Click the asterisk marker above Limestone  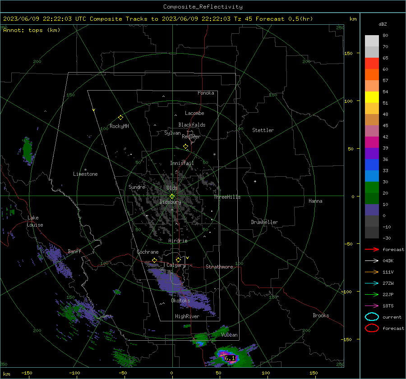point(85,170)
